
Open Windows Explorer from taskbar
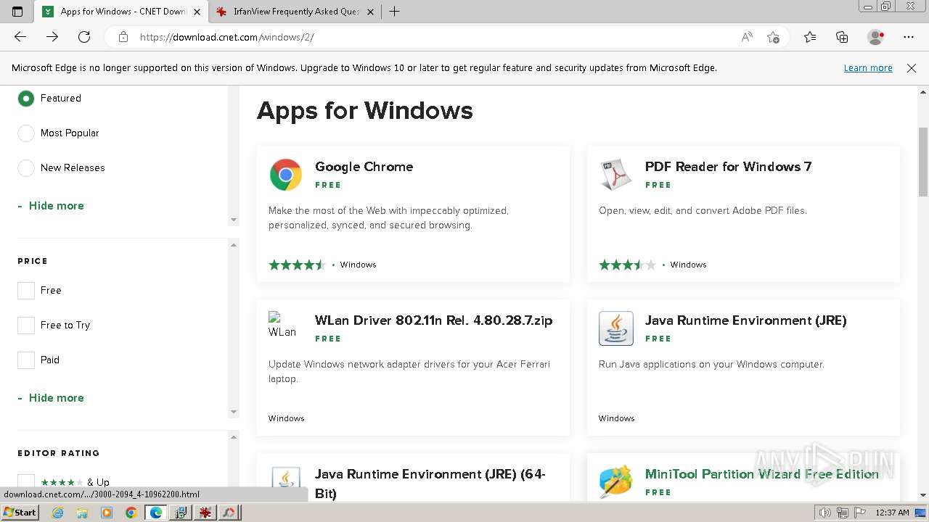coord(82,513)
